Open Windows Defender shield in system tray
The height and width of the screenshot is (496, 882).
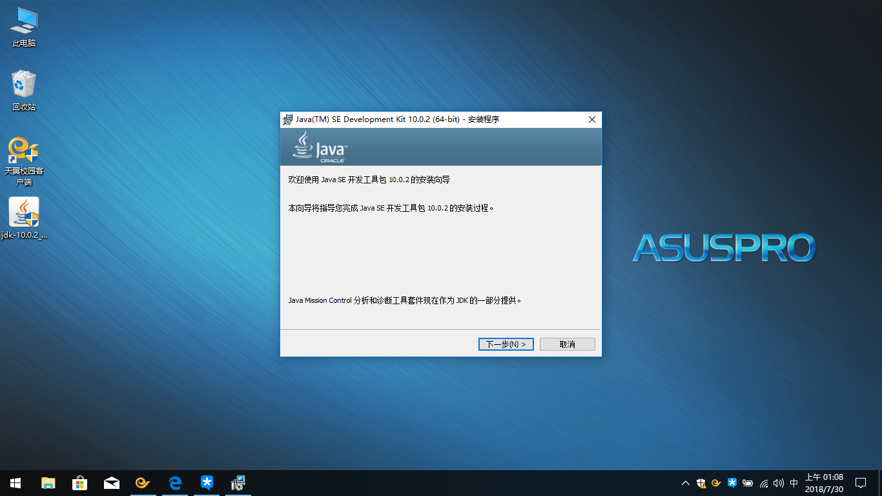[701, 483]
